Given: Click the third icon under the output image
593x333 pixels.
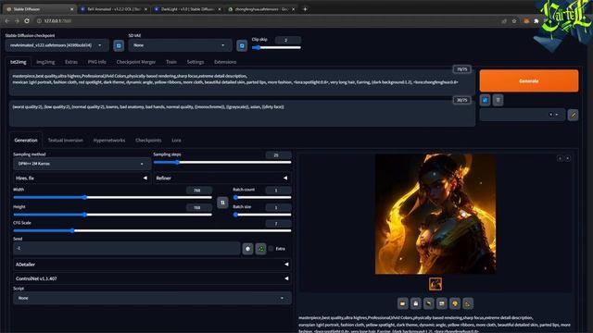Looking at the screenshot, I should tap(428, 303).
